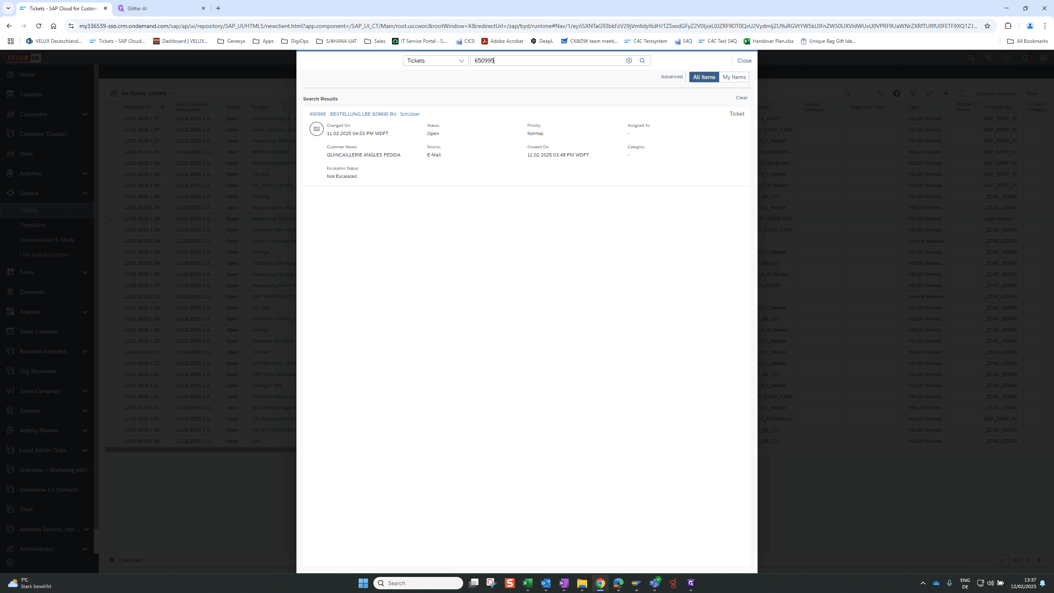
Task: Open OneNote from the taskbar
Action: coord(564,583)
